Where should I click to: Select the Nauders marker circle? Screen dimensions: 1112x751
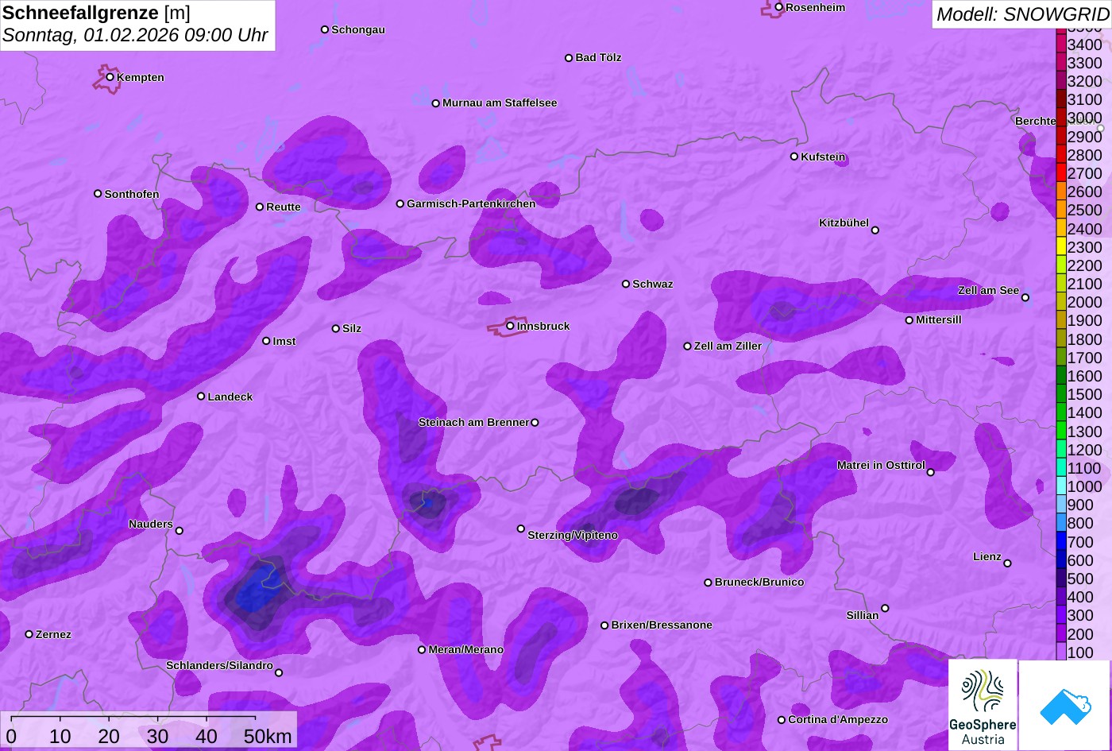(180, 531)
